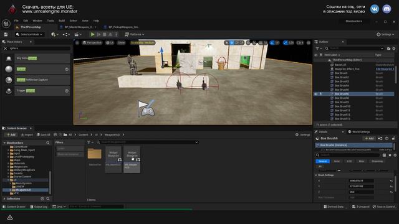399x224 pixels.
Task: Open the Selection Mode dropdown
Action: point(29,34)
